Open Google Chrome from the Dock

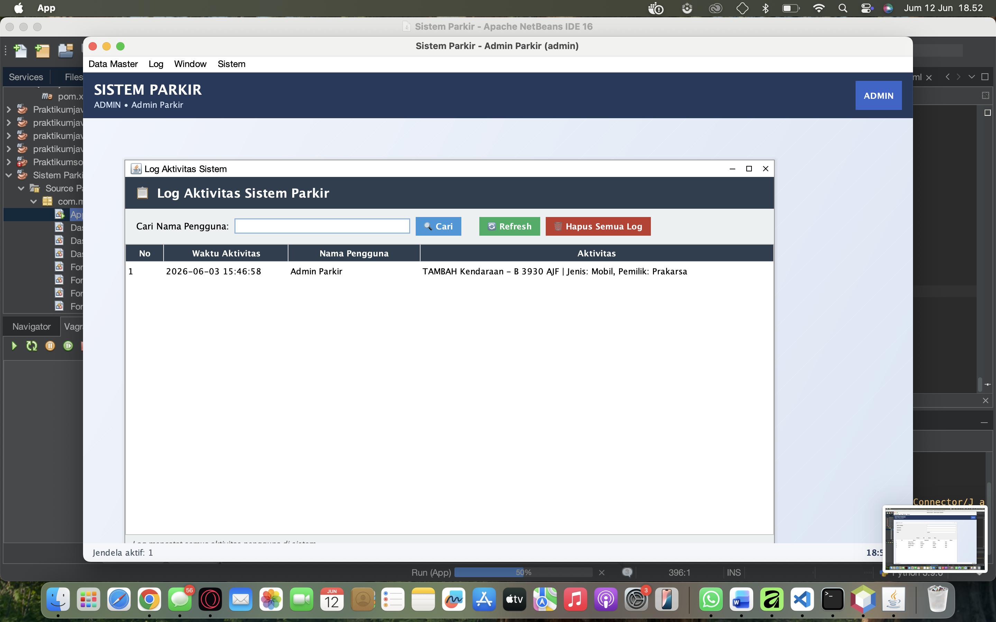[149, 600]
